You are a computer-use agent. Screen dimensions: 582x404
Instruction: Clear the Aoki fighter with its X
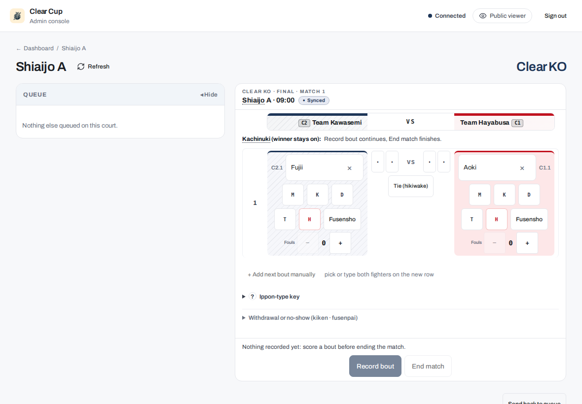point(522,168)
